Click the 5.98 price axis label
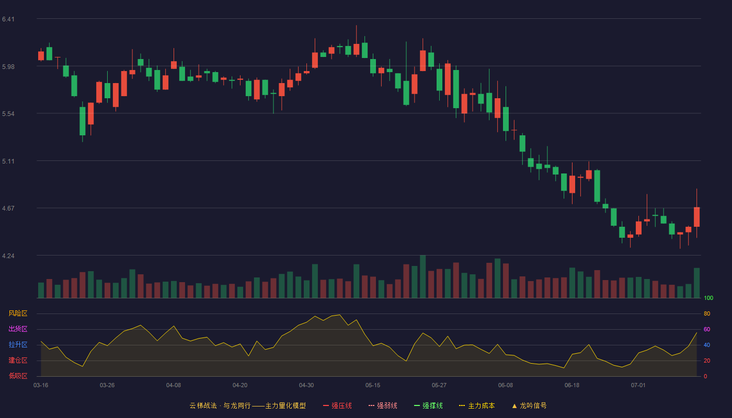 click(8, 67)
